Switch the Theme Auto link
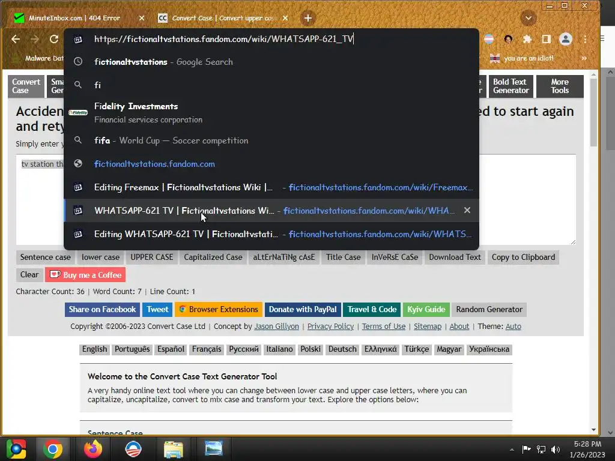The height and width of the screenshot is (461, 615). [513, 326]
